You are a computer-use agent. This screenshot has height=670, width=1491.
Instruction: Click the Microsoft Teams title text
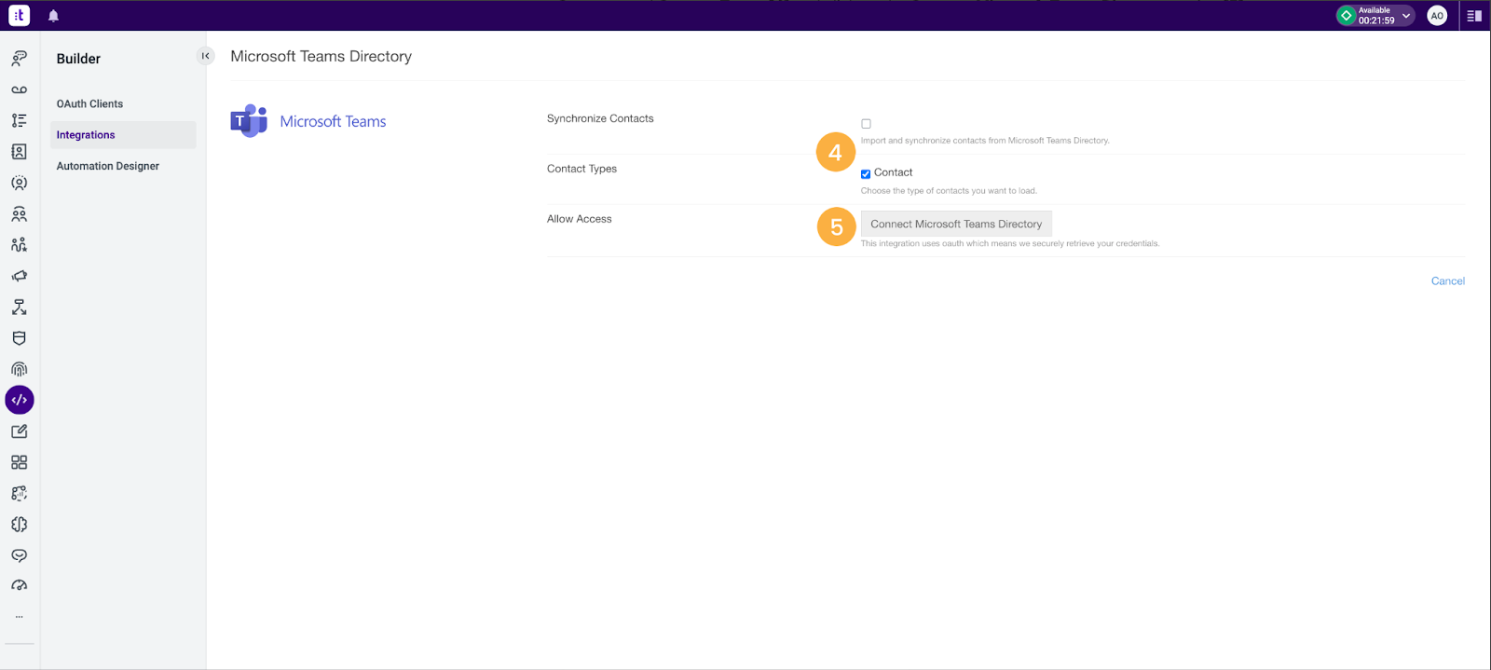click(333, 121)
